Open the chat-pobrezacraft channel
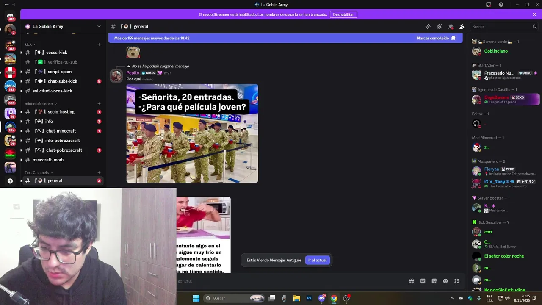542x305 pixels. [63, 150]
